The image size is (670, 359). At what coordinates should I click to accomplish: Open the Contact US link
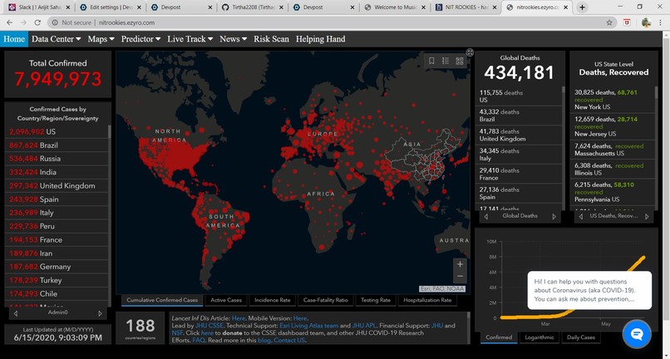(289, 341)
